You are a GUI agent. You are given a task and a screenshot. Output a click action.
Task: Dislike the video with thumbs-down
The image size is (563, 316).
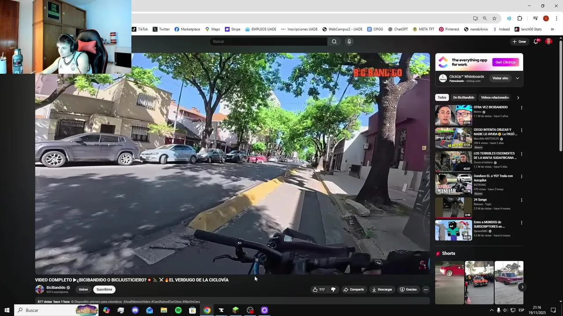pos(333,290)
